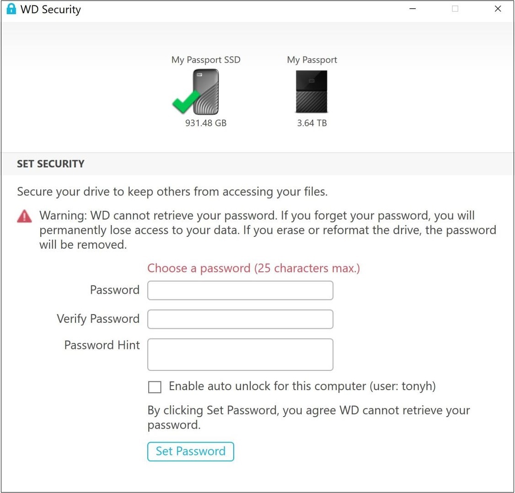Click the Set Password button
This screenshot has width=515, height=493.
coord(190,451)
